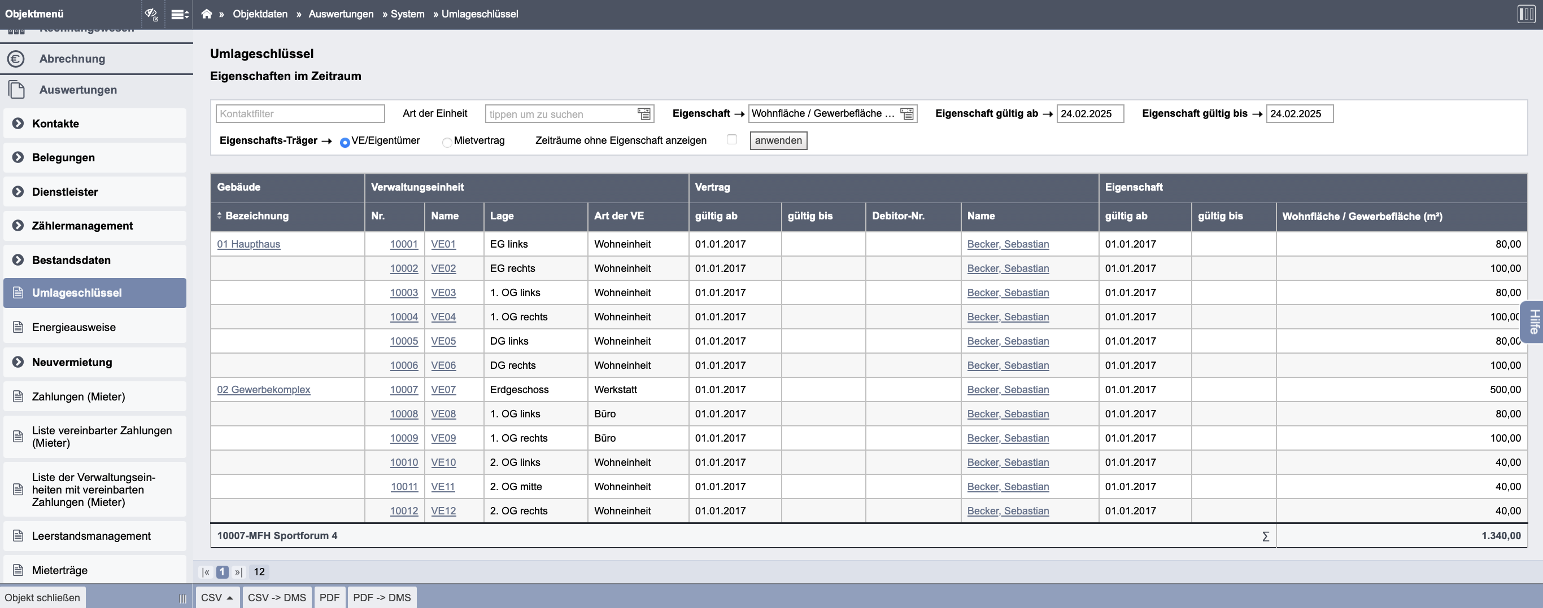This screenshot has width=1543, height=608.
Task: Open the Eigenschaft list picker icon
Action: coord(907,114)
